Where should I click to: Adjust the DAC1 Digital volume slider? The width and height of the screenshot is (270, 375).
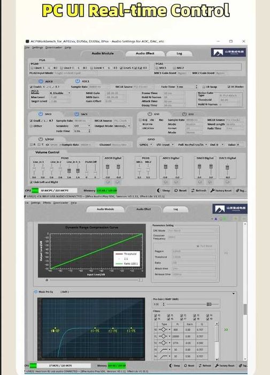(227, 168)
